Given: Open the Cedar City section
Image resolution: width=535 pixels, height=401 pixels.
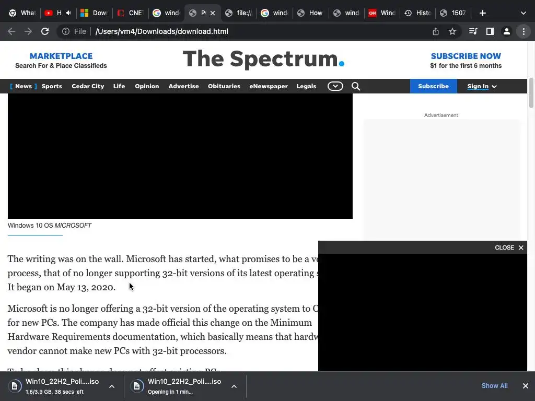Looking at the screenshot, I should point(88,86).
